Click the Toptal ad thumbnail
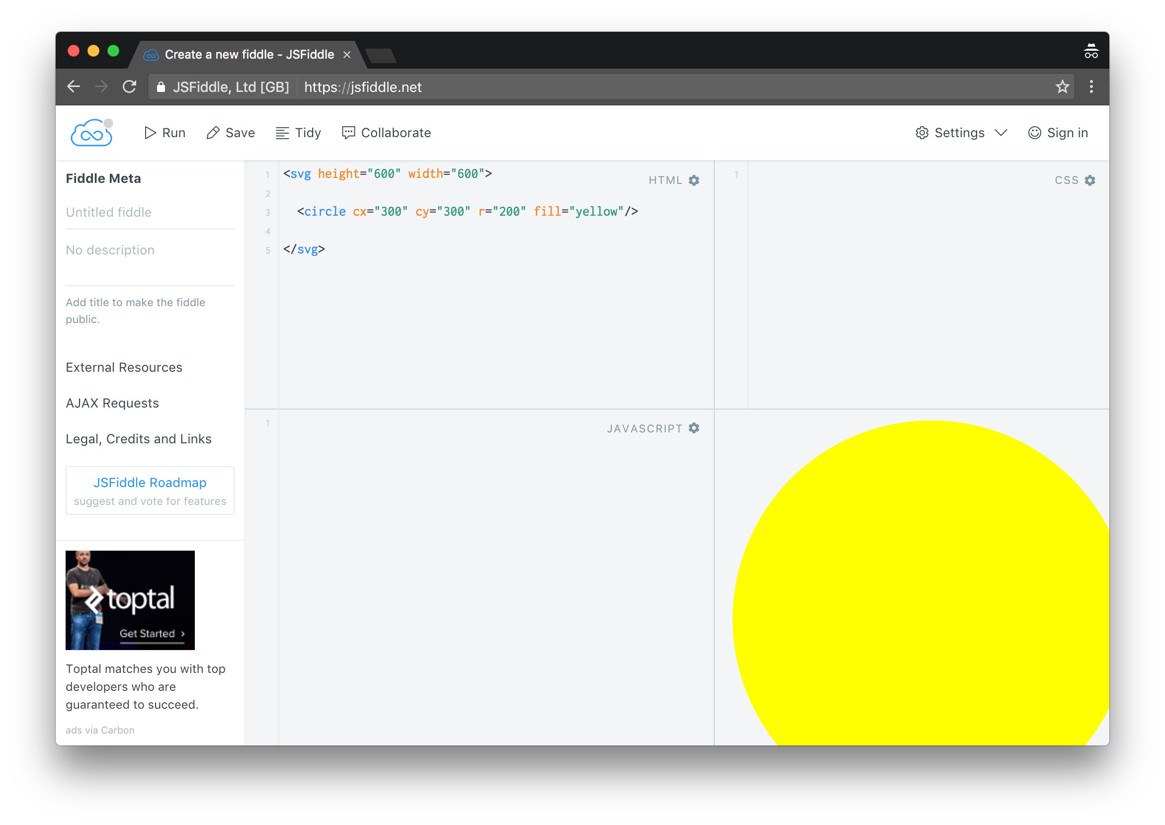The width and height of the screenshot is (1165, 825). [130, 600]
